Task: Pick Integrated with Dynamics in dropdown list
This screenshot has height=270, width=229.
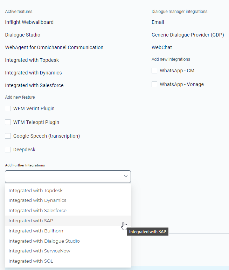Action: (68, 200)
